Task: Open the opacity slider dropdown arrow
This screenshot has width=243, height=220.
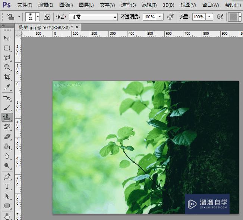Action: [160, 17]
